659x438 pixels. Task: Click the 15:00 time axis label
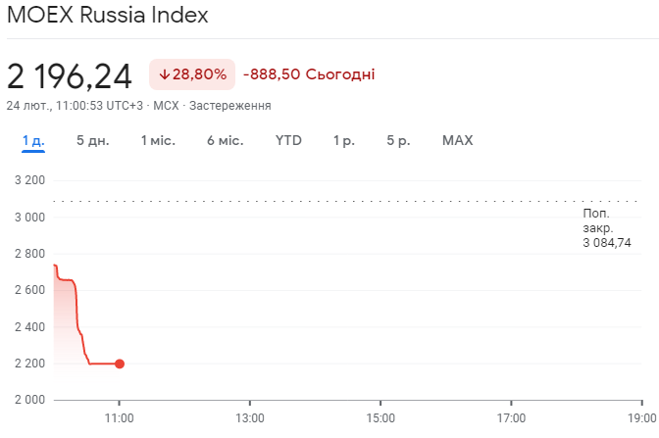[380, 417]
